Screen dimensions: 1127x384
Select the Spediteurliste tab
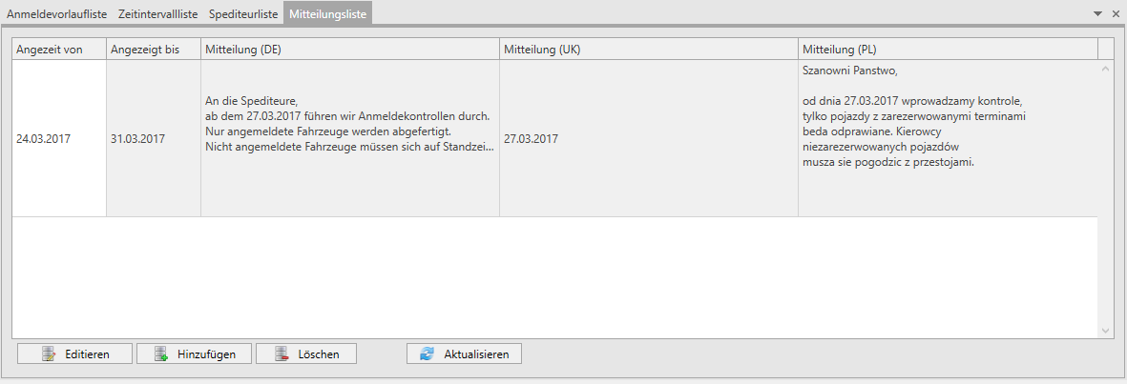point(243,13)
